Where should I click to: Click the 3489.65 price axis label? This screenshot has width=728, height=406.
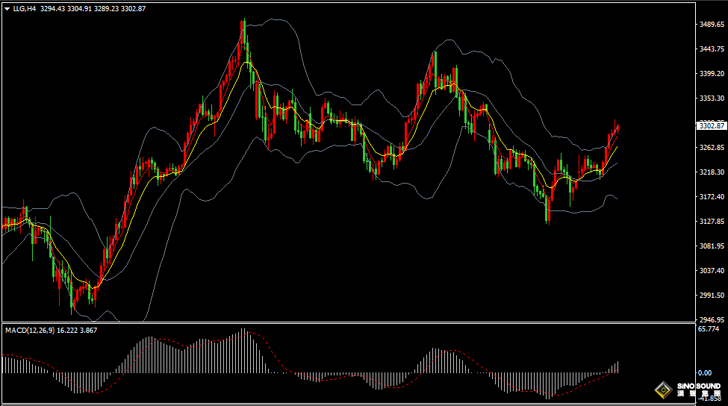pyautogui.click(x=712, y=25)
